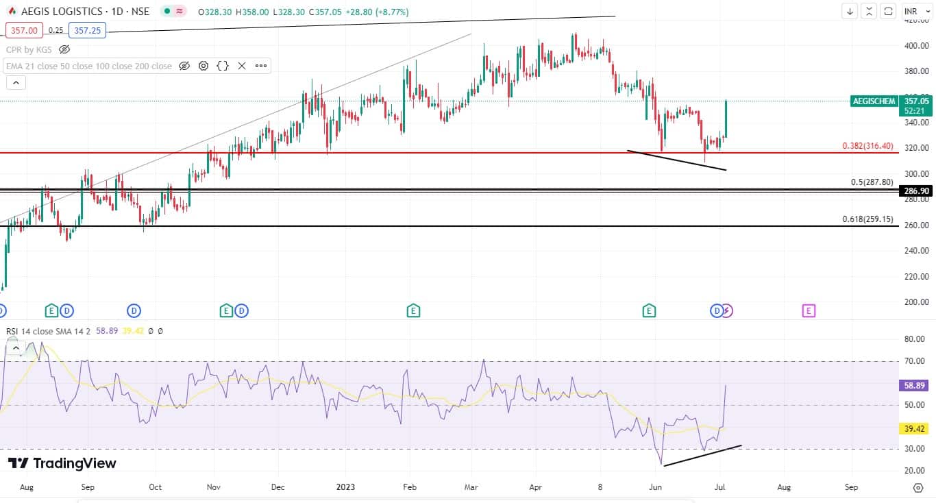936x503 pixels.
Task: Toggle visibility of the EMA indicator
Action: [x=184, y=66]
